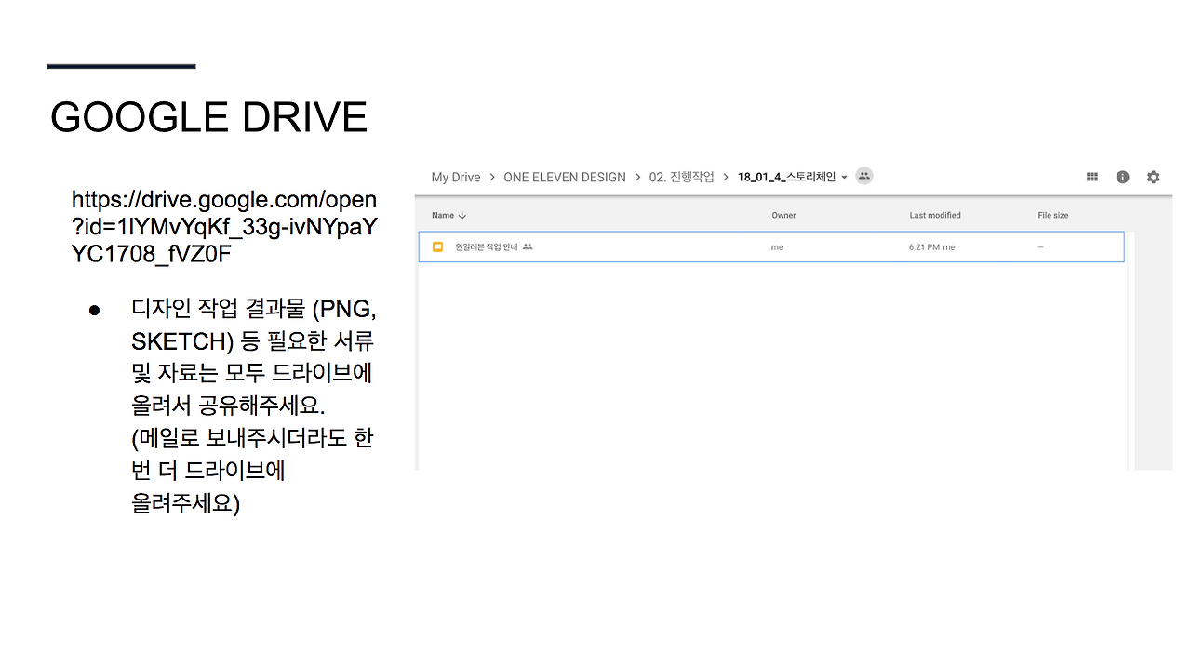Open the drive.google.com URL text
The width and height of the screenshot is (1191, 666).
pyautogui.click(x=224, y=228)
